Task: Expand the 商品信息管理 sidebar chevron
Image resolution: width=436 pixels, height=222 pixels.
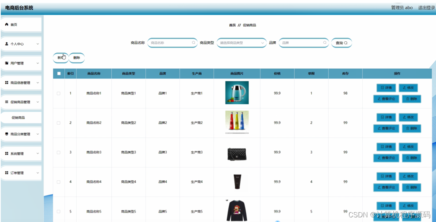Action: [38, 83]
